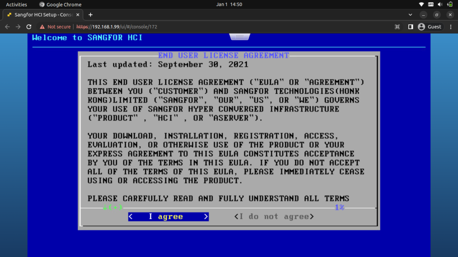Open Chrome three-dot menu
Viewport: 458px width, 257px height.
click(x=450, y=27)
